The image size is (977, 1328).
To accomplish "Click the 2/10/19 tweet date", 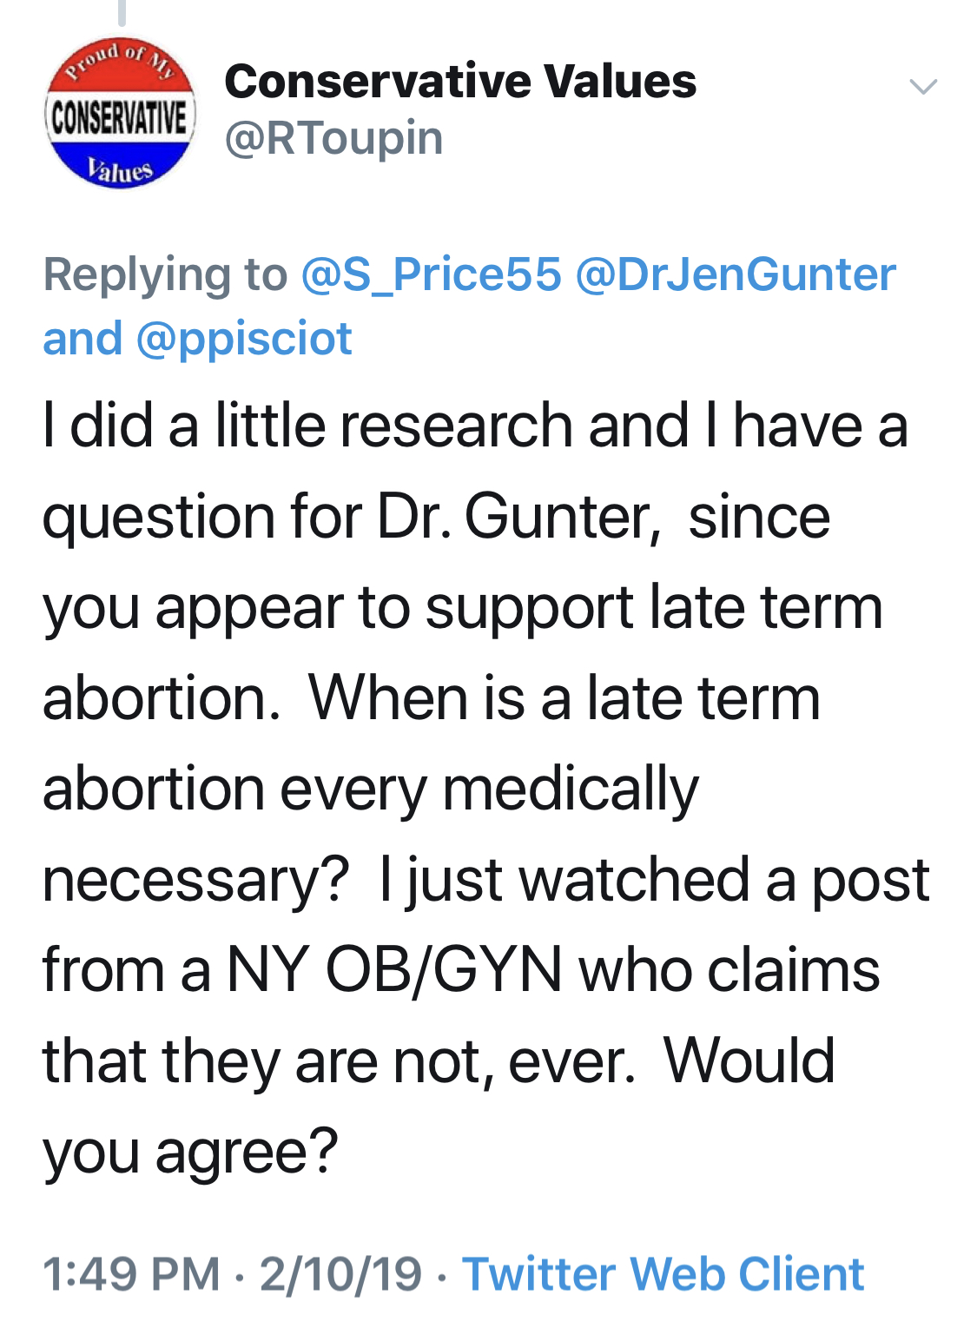I will click(340, 1274).
